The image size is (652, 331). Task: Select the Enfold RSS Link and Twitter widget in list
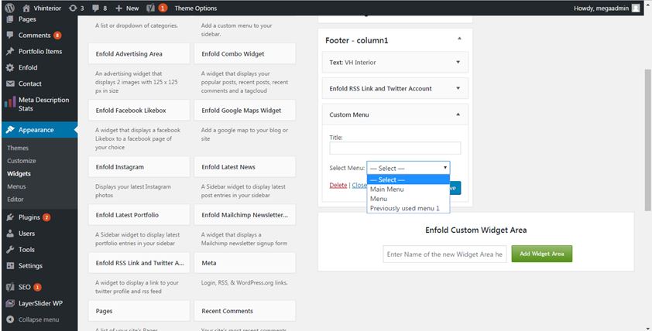coord(139,263)
